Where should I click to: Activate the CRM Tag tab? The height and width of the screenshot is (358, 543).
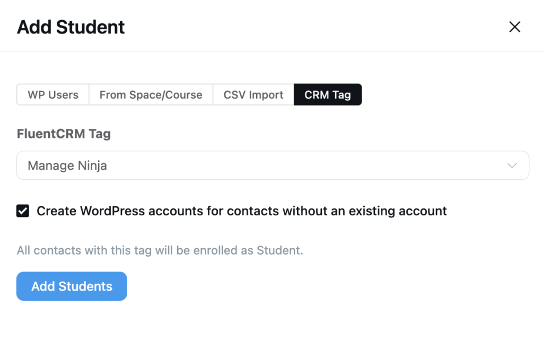point(328,94)
